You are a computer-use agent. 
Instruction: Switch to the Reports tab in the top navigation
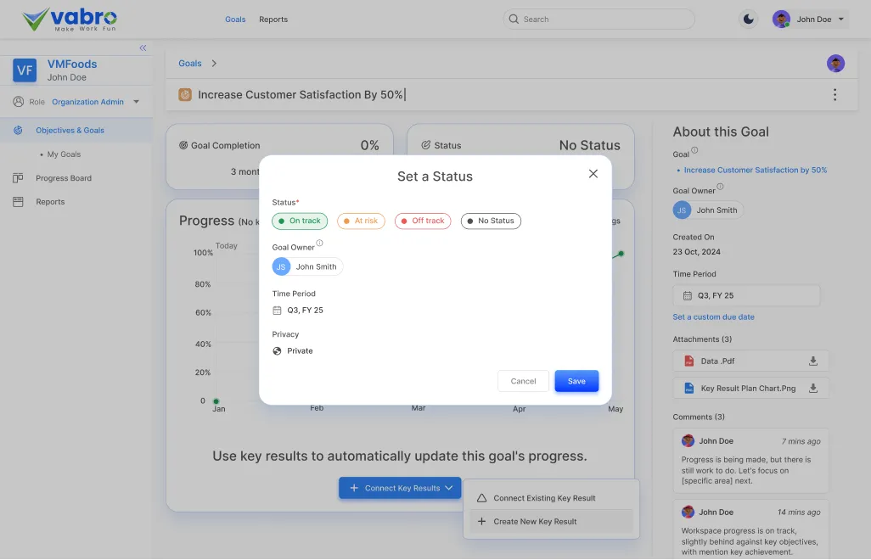coord(273,18)
